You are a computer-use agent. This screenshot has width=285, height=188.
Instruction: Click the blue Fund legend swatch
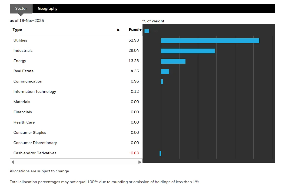147,31
